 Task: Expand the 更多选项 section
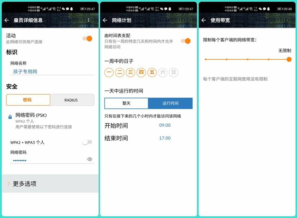(26, 184)
